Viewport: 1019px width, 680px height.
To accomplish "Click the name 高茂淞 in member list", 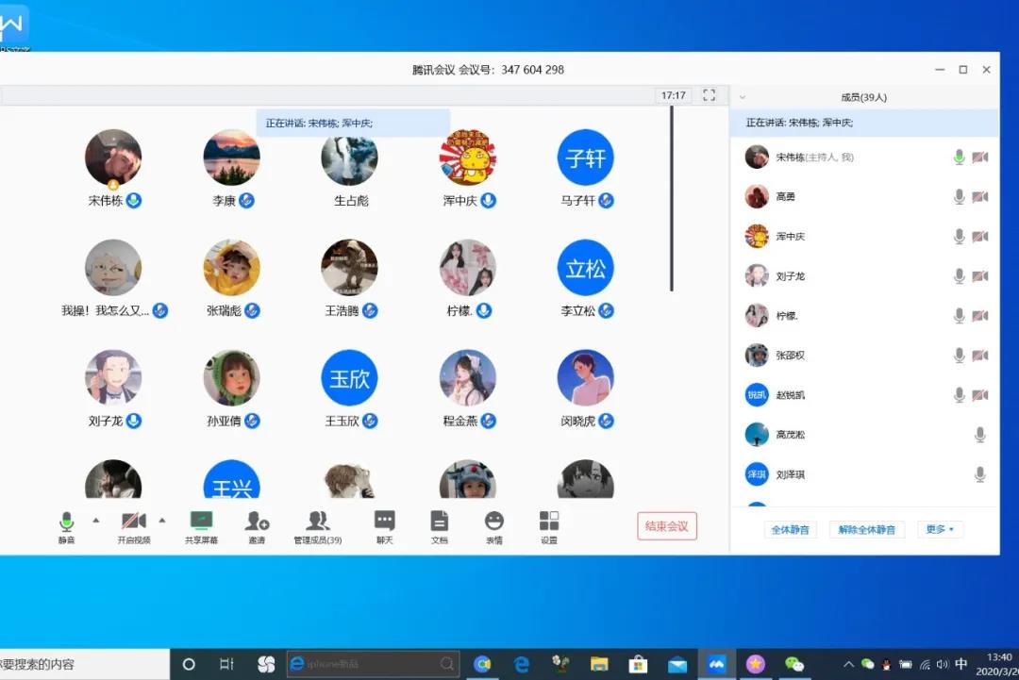I will (x=791, y=435).
